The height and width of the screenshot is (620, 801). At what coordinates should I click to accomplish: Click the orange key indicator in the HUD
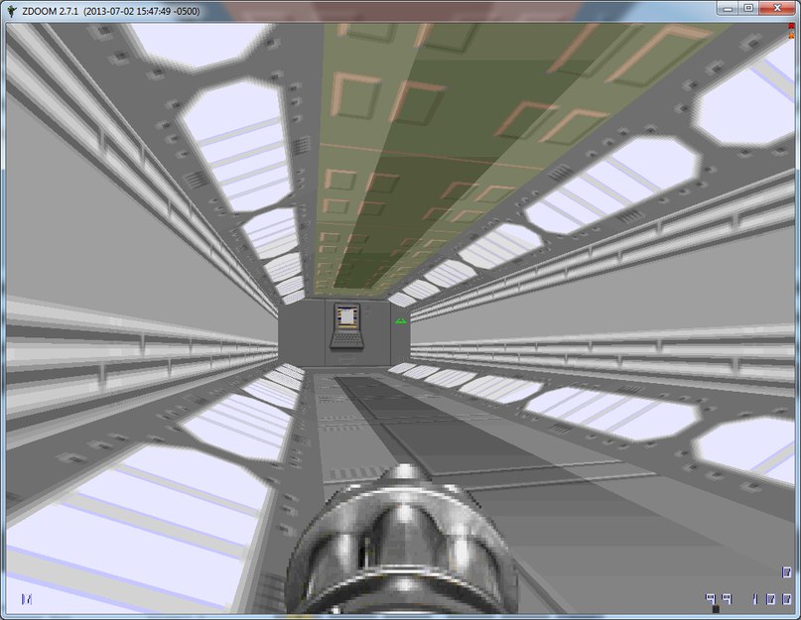click(x=791, y=35)
